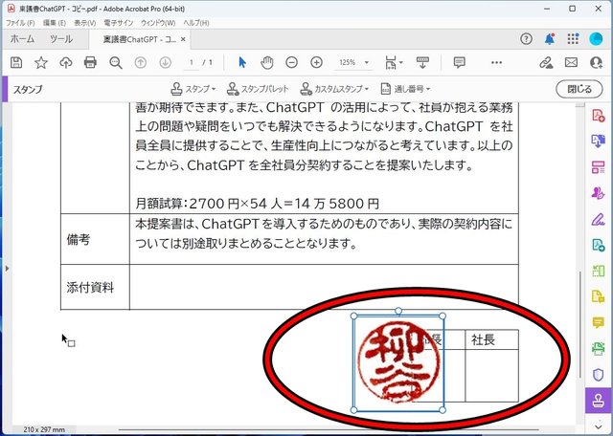This screenshot has width=613, height=436.
Task: Open the Organize Pages sidebar tool
Action: click(x=598, y=167)
